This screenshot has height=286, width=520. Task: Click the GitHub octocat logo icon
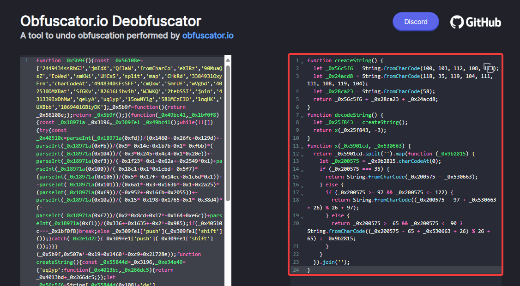coord(457,21)
